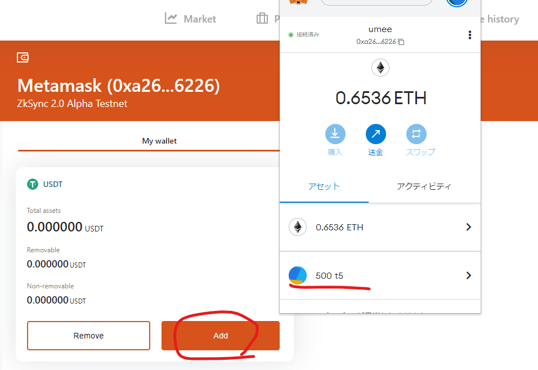Open the history navigation item
Screen dimensions: 538x370
pos(500,19)
